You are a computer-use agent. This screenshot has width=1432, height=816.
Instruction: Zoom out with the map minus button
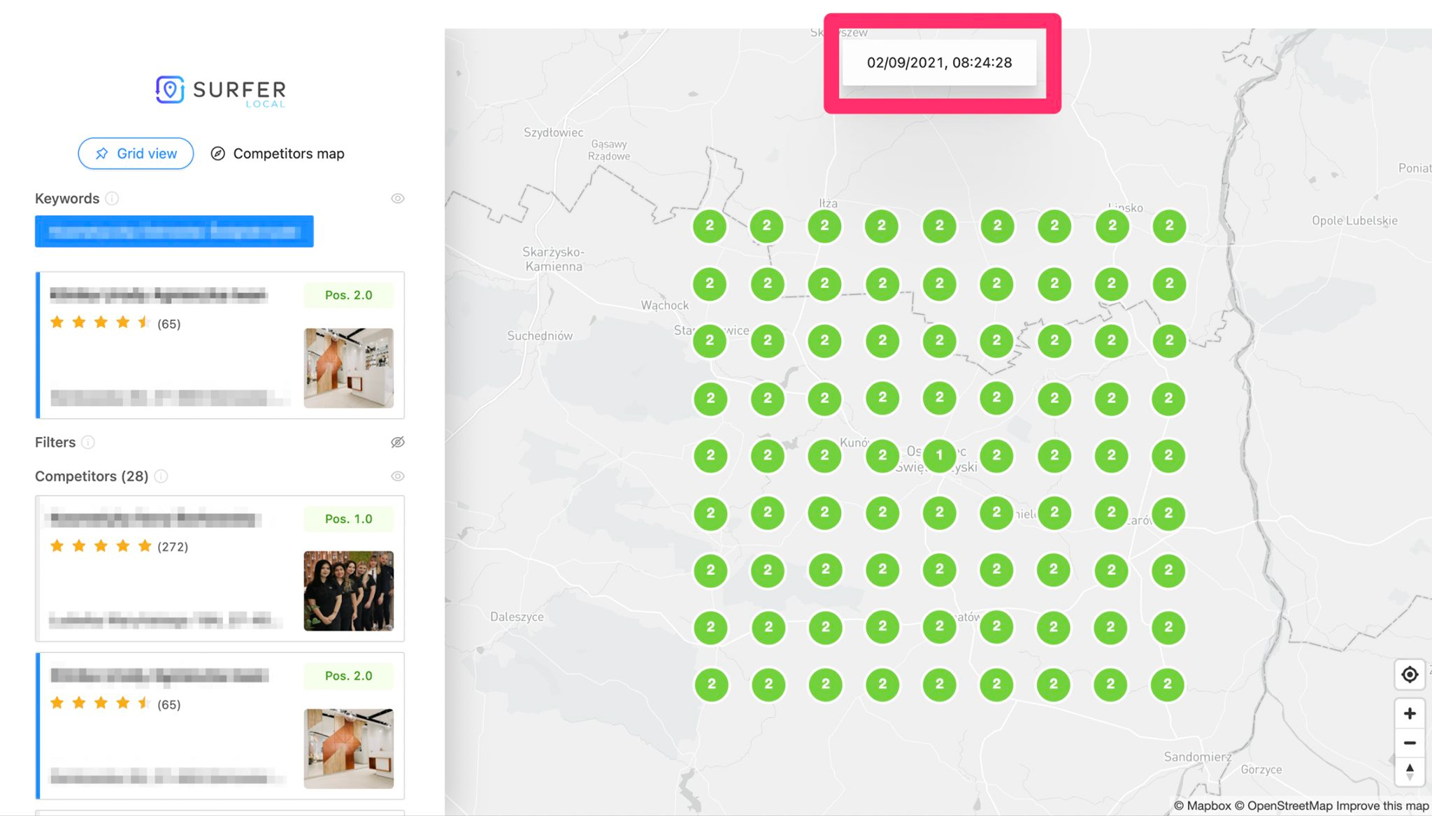click(1409, 743)
